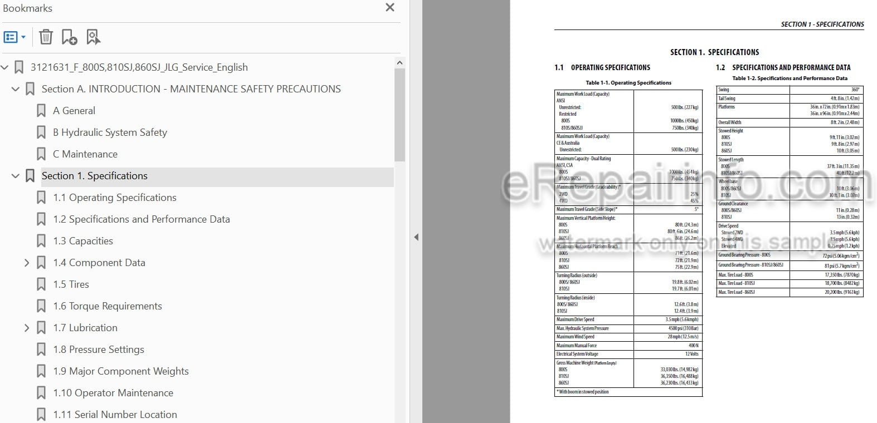Click bookmark icon beside 1.11 Serial Number Location
Viewport: 877px width, 423px height.
coord(41,415)
